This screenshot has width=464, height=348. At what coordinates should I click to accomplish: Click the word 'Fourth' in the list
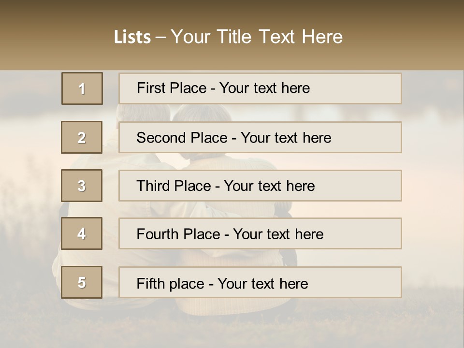coord(159,234)
